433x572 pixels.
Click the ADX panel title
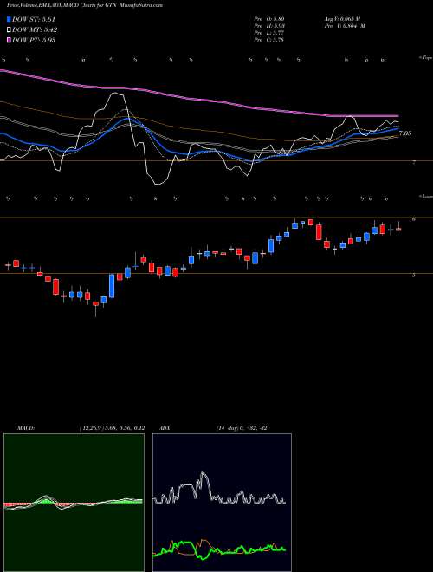tap(165, 428)
